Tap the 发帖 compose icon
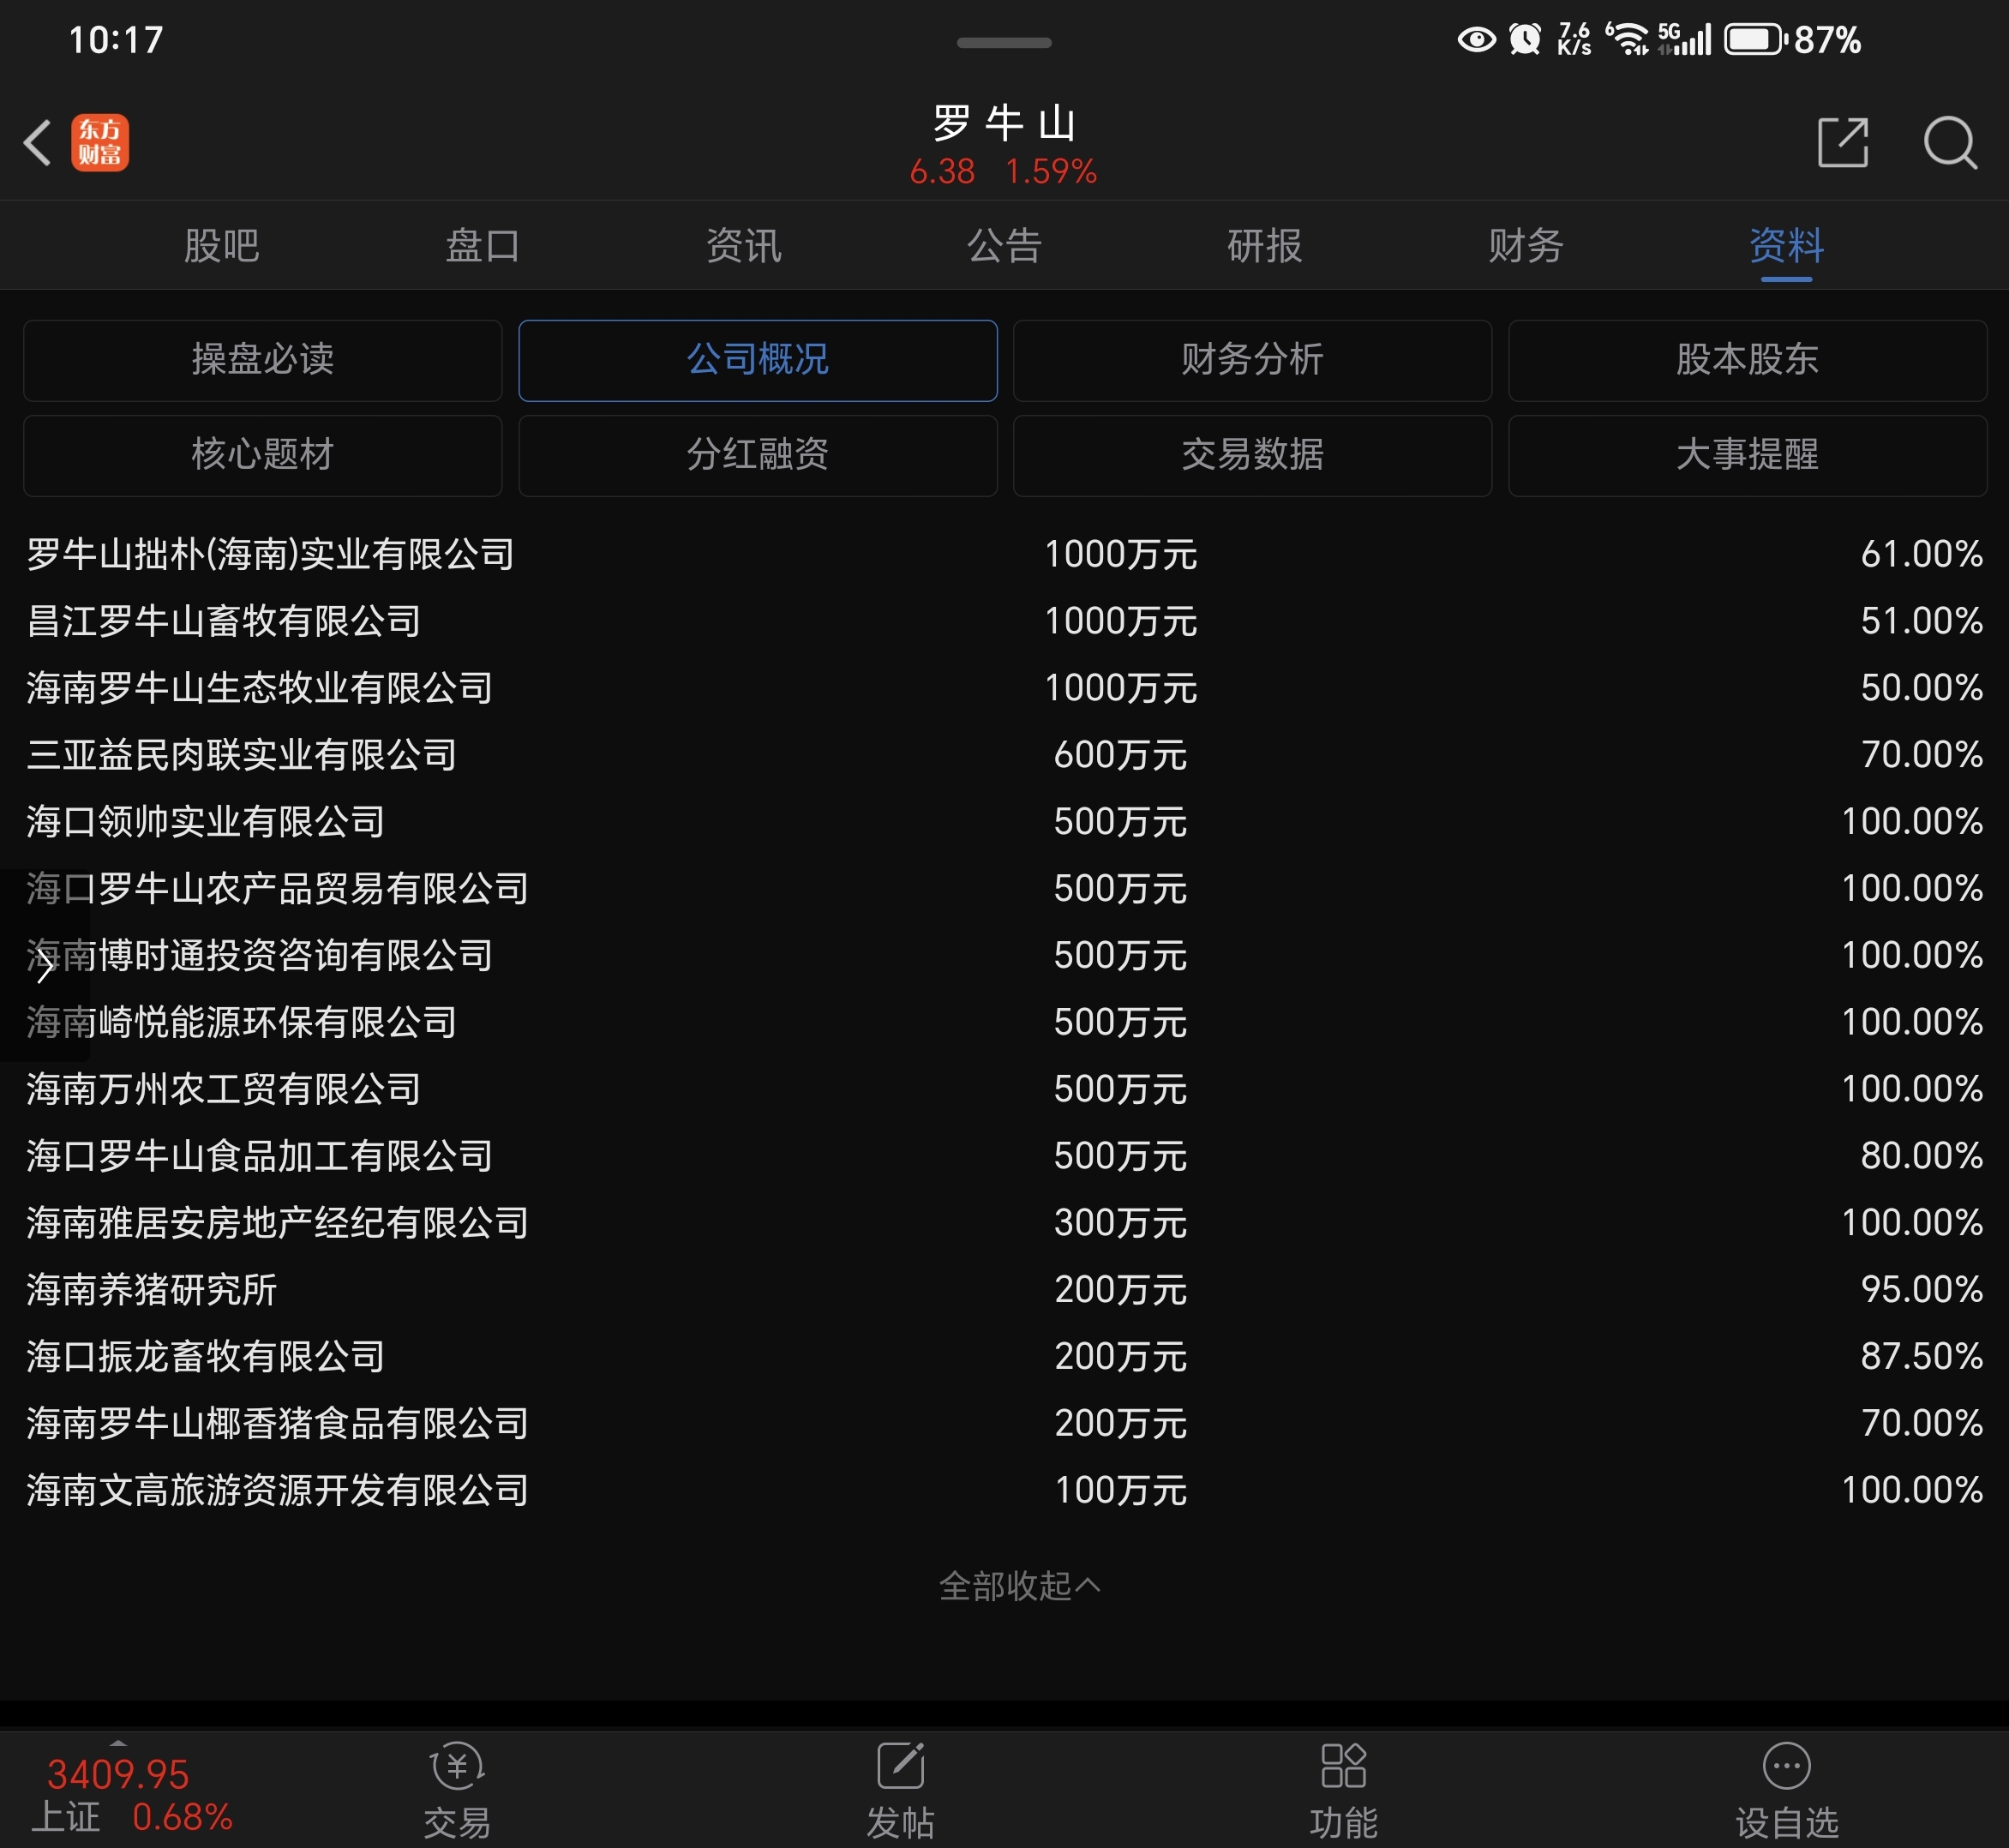This screenshot has width=2009, height=1848. tap(901, 1765)
